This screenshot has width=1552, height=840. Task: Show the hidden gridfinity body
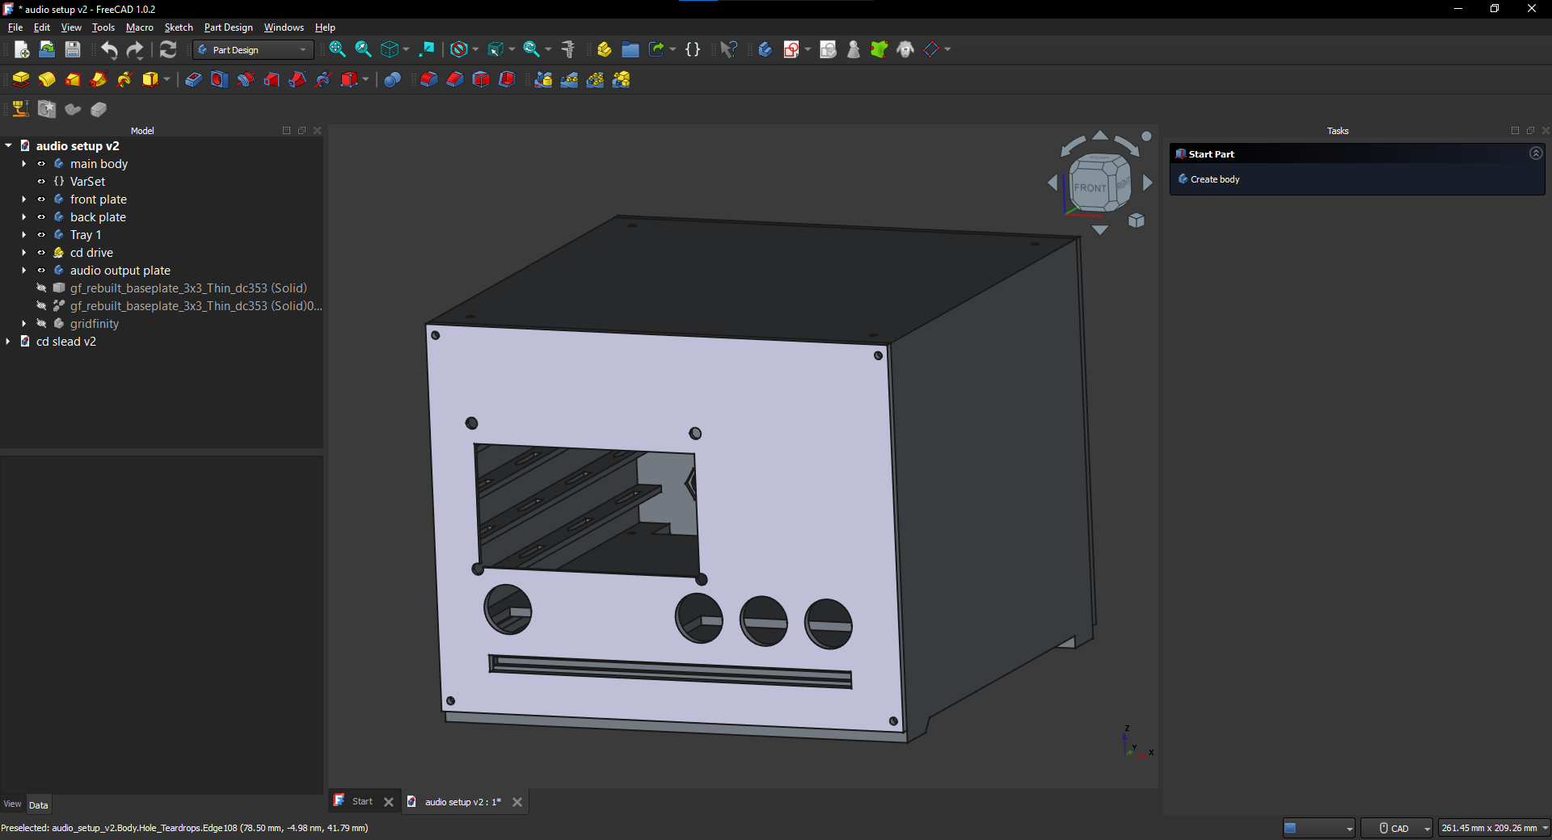point(41,324)
